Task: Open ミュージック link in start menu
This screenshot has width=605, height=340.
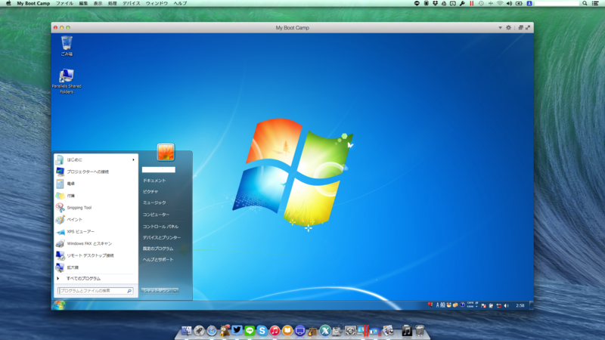Action: pyautogui.click(x=154, y=202)
